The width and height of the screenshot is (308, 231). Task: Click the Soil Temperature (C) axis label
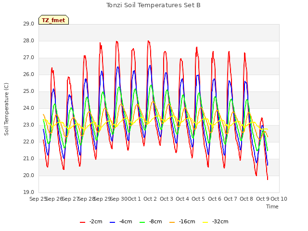click(x=6, y=109)
